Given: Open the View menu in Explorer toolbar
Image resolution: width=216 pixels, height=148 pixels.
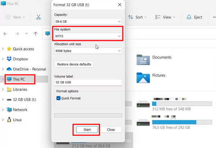Looking at the screenshot, I should 165,17.
